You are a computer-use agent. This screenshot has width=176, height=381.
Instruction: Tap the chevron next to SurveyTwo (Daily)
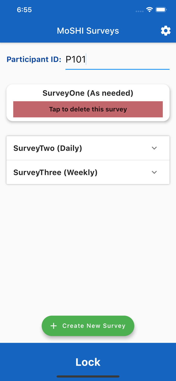tap(154, 148)
